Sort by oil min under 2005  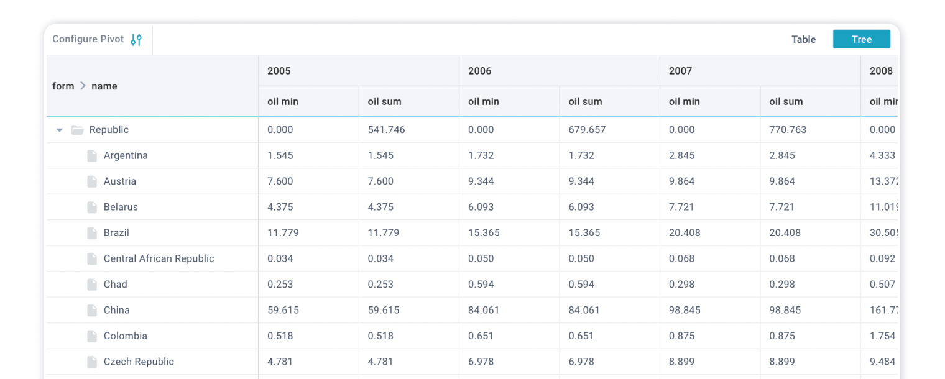(308, 101)
